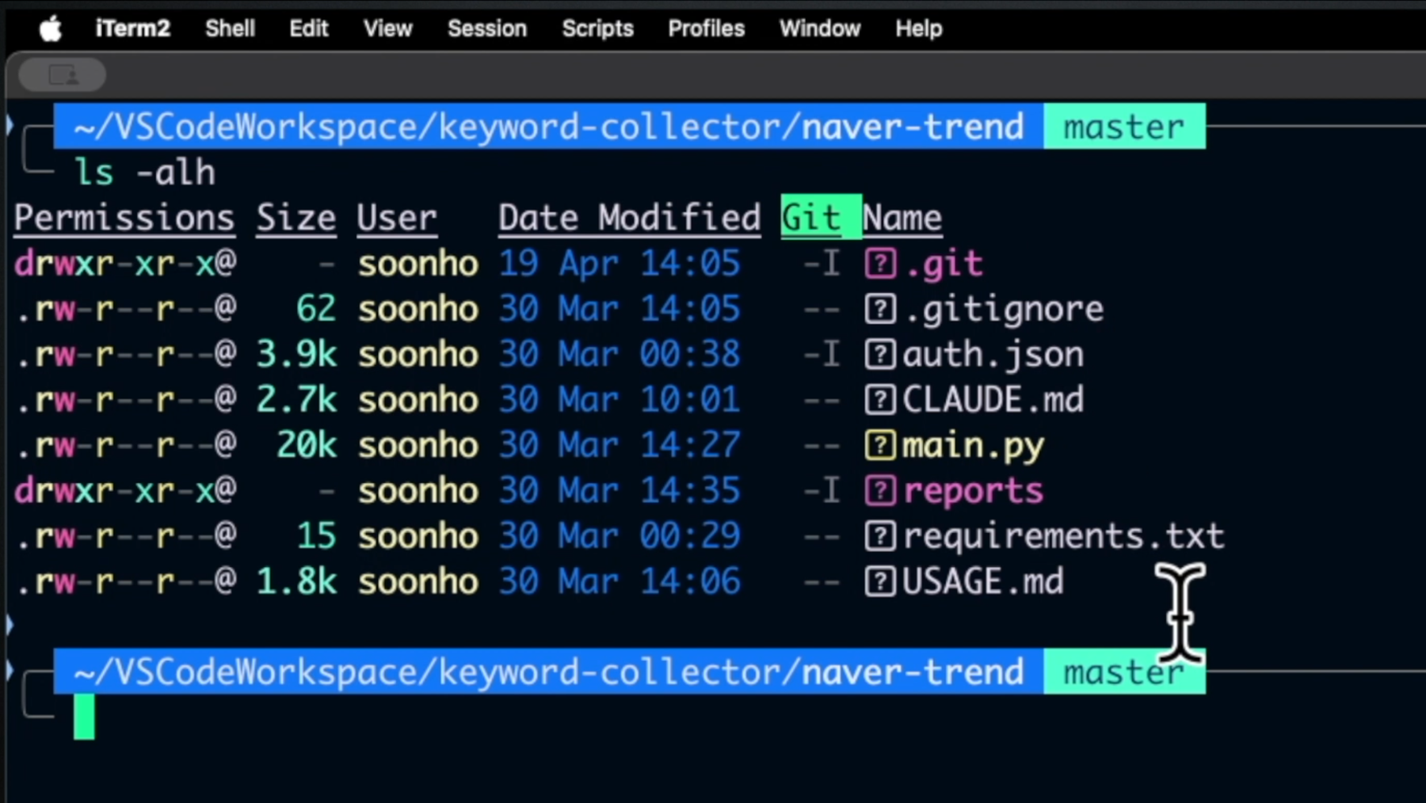
Task: Click the file icon beside .git
Action: click(880, 264)
